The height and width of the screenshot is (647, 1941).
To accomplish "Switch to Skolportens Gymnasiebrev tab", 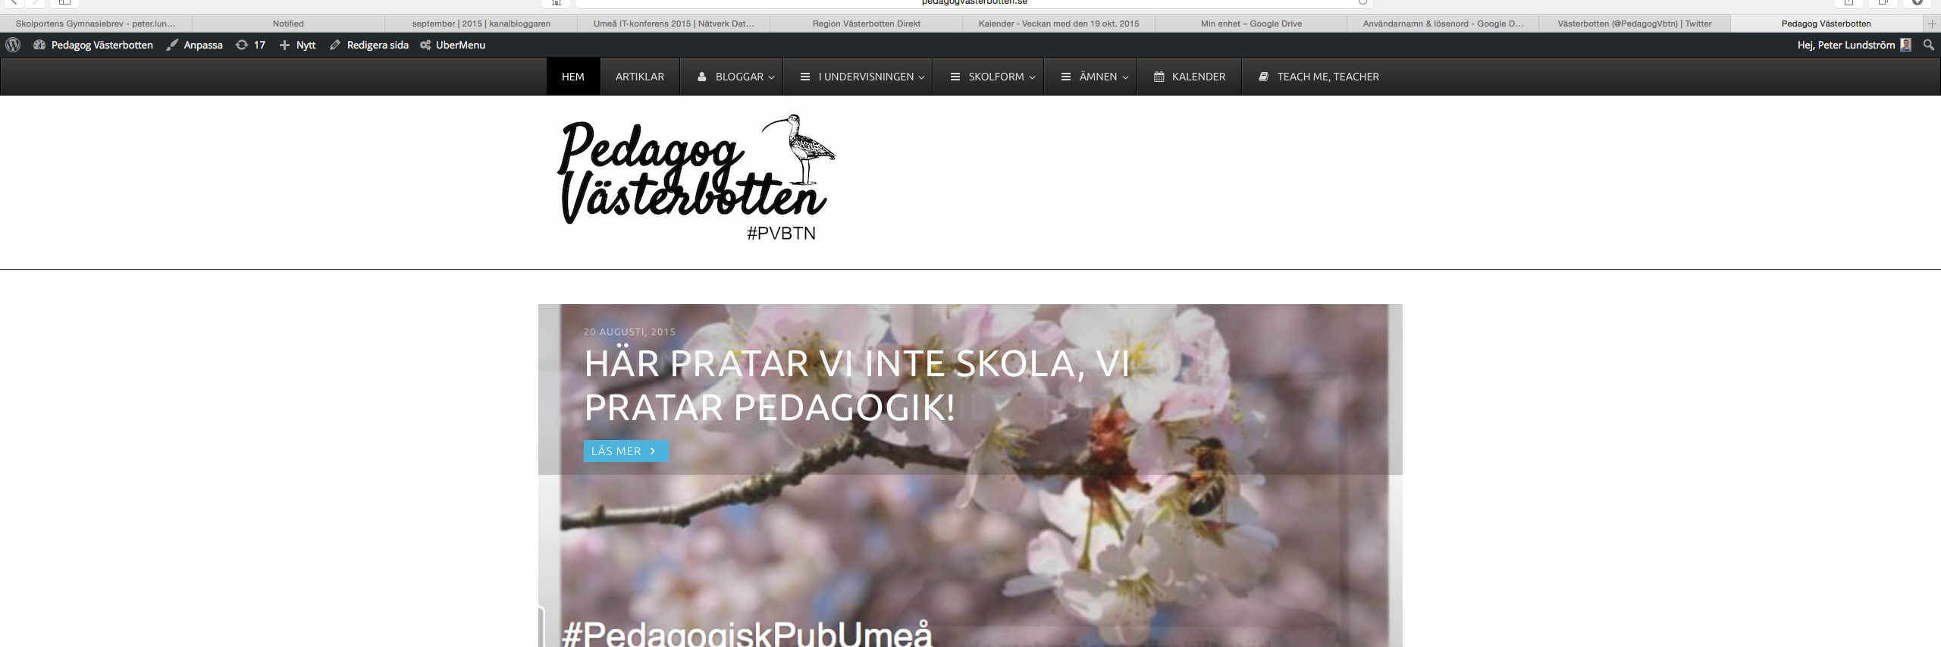I will point(96,24).
